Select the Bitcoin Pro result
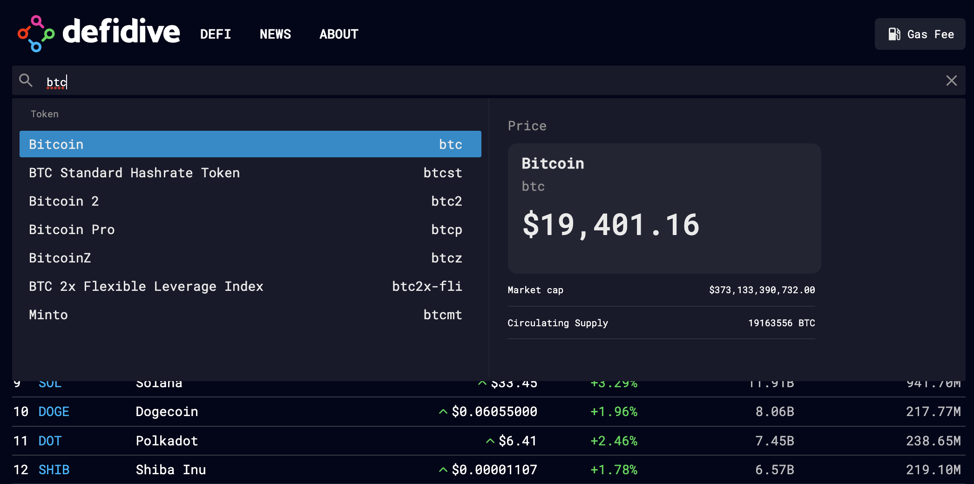Screen dimensions: 974x484 pyautogui.click(x=250, y=229)
